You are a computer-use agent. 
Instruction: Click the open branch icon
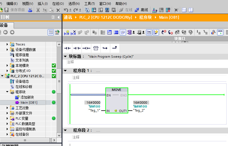105,48
